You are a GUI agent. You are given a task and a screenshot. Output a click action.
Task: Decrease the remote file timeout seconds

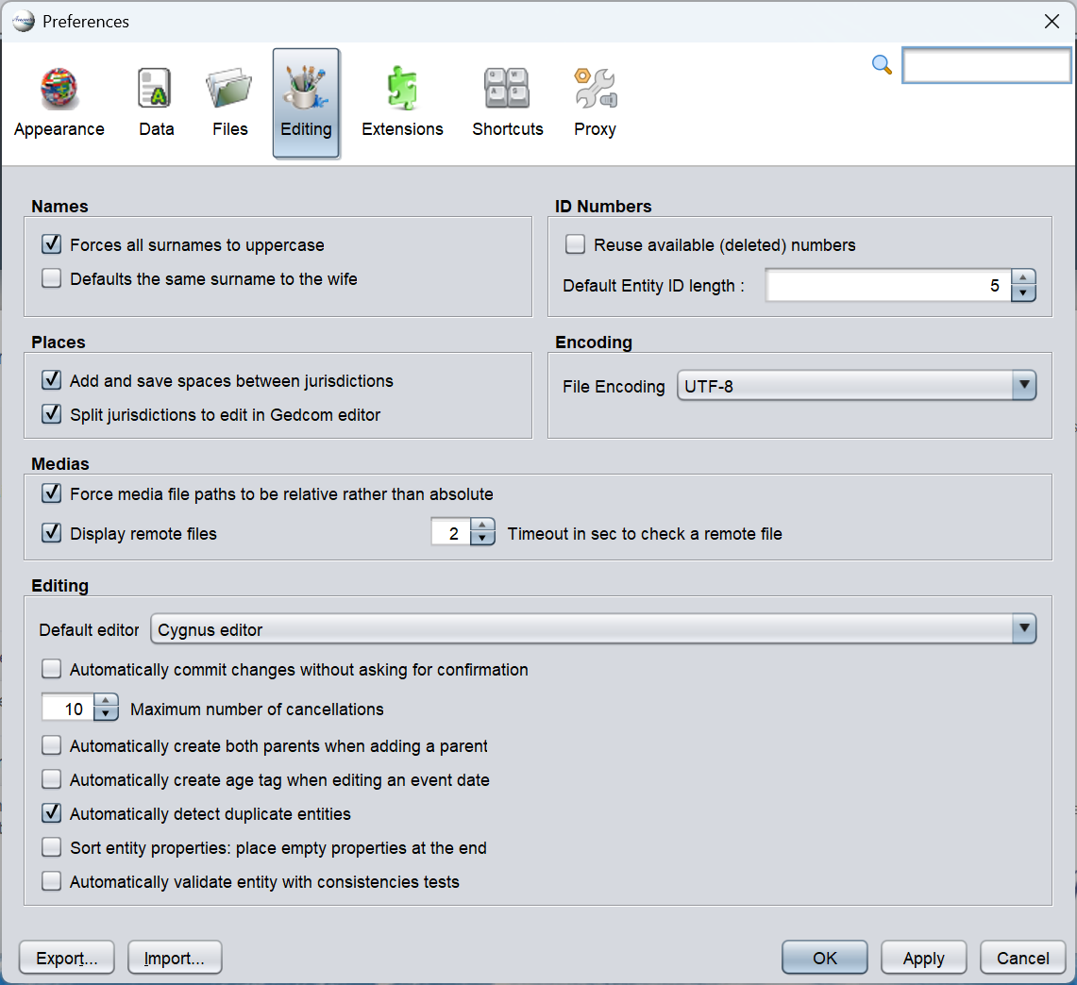pos(482,540)
